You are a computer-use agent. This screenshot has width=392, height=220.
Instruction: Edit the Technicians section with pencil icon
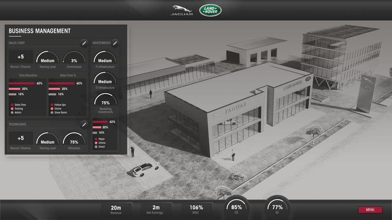[x=84, y=124]
